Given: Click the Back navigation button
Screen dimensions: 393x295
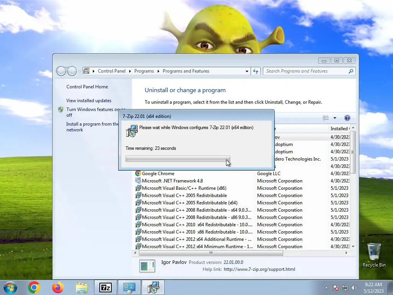Looking at the screenshot, I should (61, 71).
